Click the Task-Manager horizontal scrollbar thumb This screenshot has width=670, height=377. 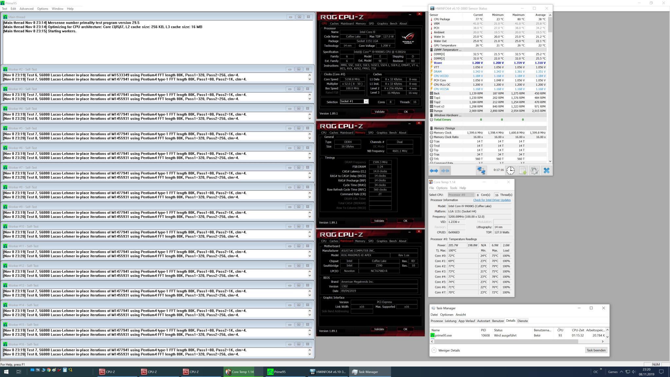pos(506,341)
